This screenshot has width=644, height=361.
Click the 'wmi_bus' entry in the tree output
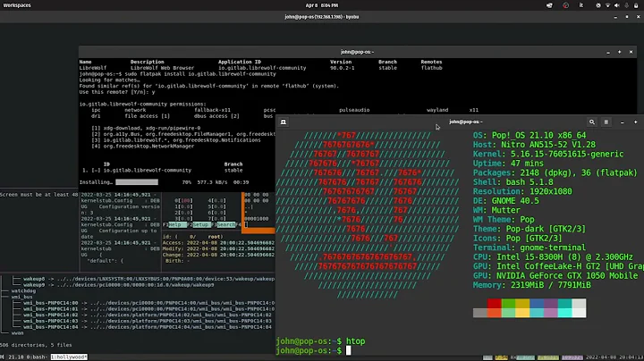pos(21,297)
